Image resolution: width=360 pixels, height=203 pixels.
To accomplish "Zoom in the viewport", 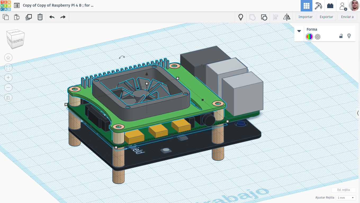I will click(8, 77).
